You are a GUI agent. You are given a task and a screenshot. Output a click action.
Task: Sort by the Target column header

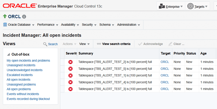tap(166, 53)
